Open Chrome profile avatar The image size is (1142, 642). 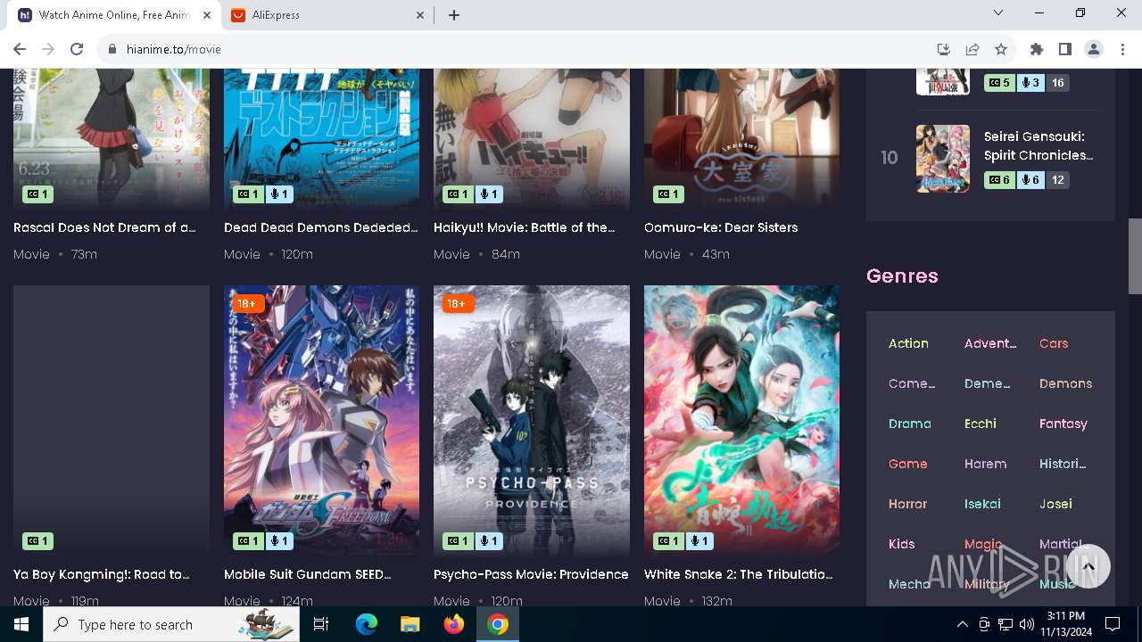click(1094, 49)
